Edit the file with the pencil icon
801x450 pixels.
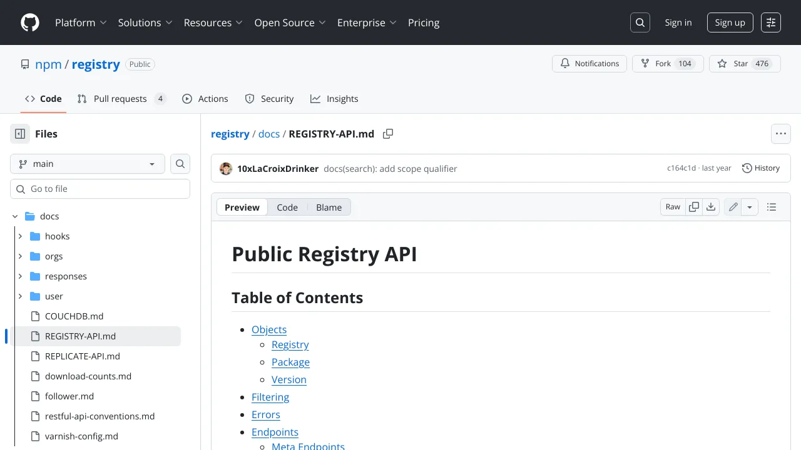[733, 207]
